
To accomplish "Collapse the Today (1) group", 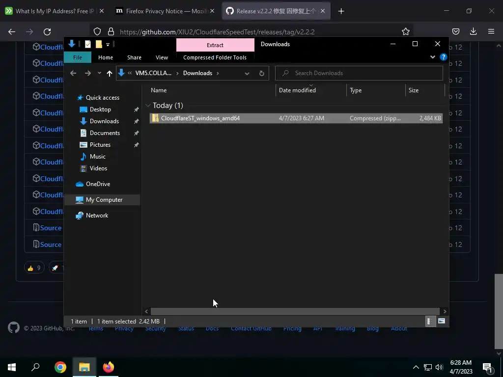I will pyautogui.click(x=148, y=105).
